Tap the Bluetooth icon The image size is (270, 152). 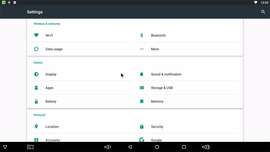142,35
